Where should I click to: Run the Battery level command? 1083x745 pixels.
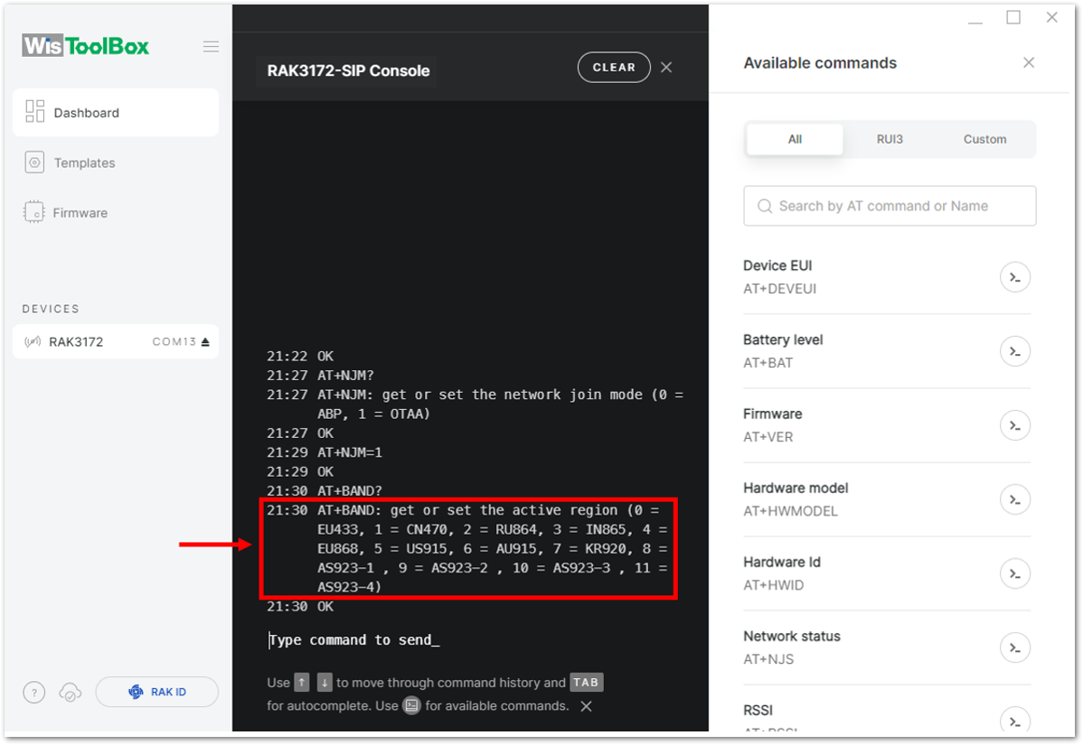(x=1014, y=351)
